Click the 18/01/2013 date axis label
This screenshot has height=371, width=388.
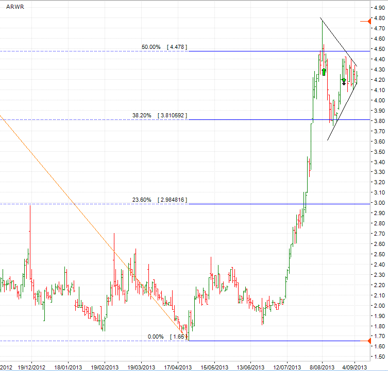point(68,367)
